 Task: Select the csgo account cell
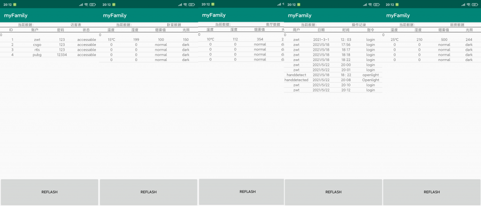[x=37, y=45]
